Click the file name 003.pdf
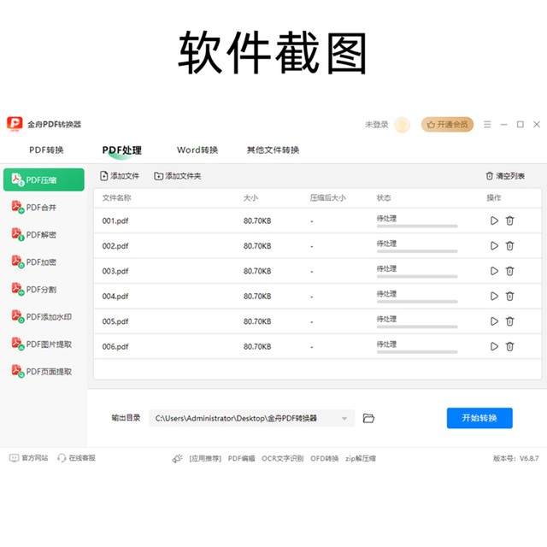The image size is (547, 547). [115, 271]
